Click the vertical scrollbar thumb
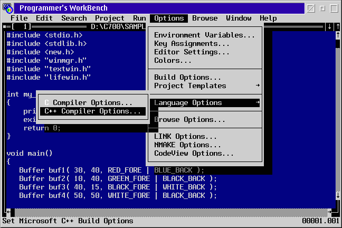Screen dimensions: 342x228 pyautogui.click(x=338, y=44)
